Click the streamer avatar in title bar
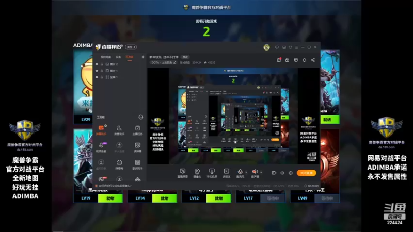 pos(266,47)
